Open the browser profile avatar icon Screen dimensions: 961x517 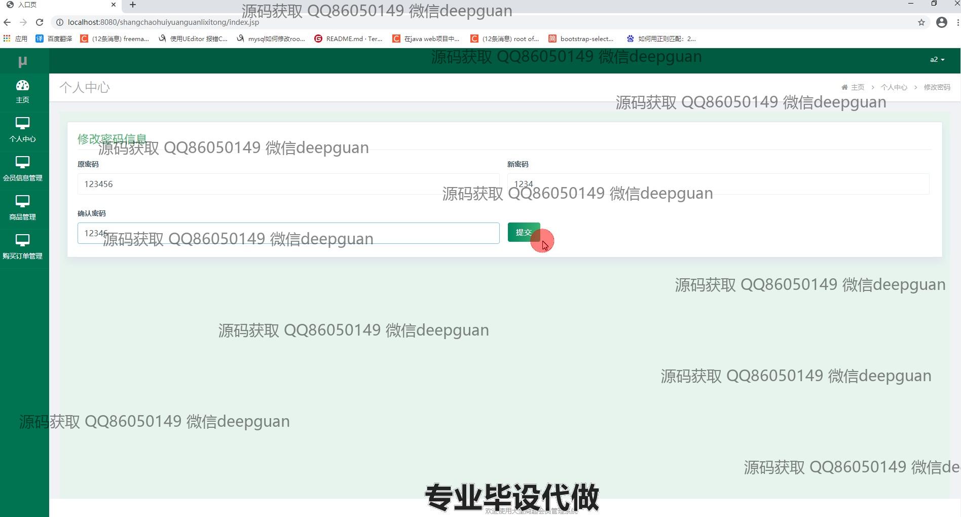point(941,22)
